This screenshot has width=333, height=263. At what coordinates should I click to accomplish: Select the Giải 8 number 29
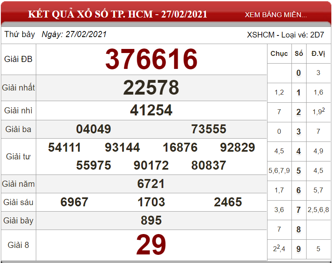pos(151,245)
